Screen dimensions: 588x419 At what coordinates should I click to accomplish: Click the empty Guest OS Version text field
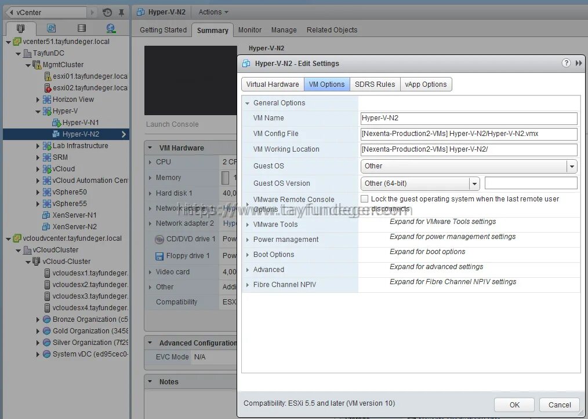point(531,183)
